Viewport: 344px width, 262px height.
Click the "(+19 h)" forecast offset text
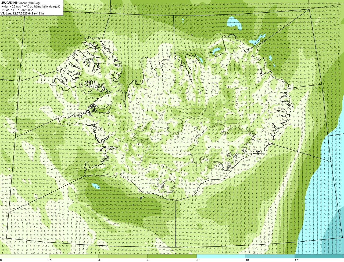coord(39,13)
